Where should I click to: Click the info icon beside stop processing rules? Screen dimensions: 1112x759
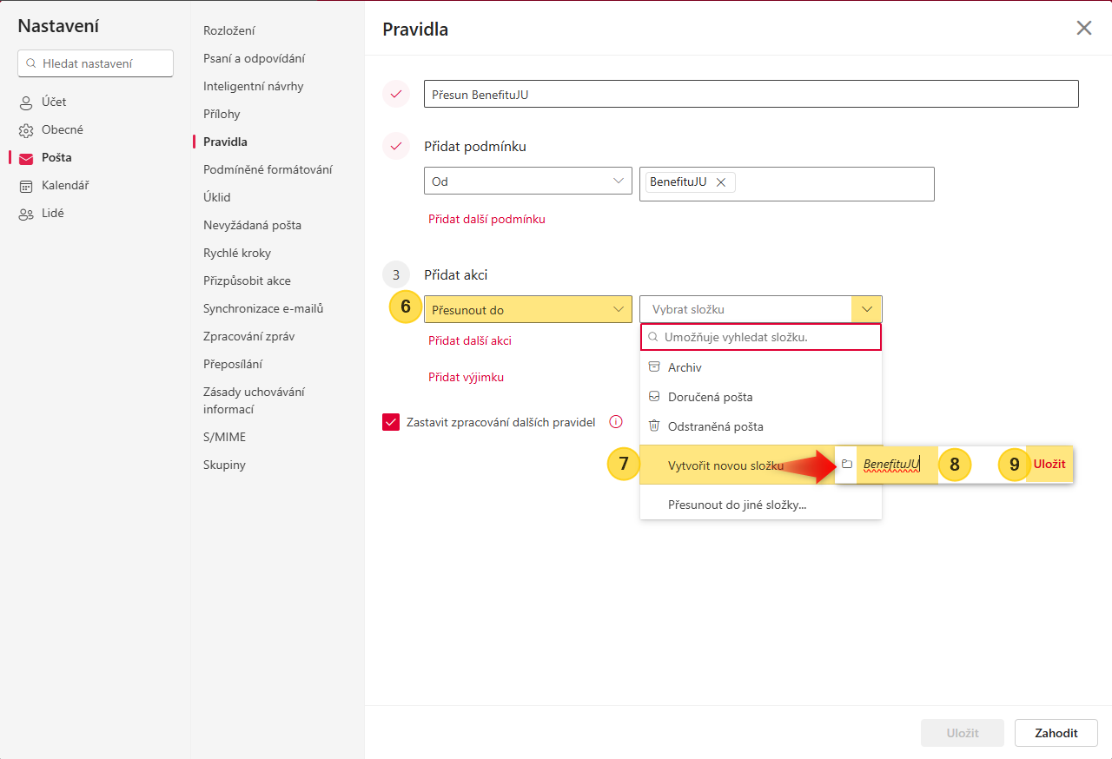[x=616, y=422]
